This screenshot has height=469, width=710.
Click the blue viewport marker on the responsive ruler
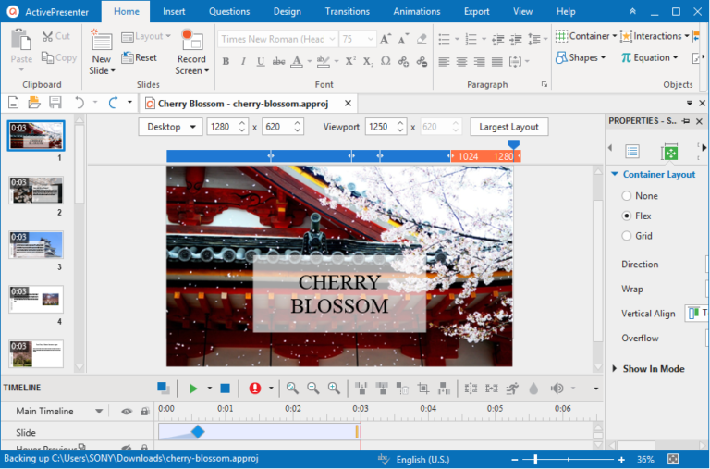point(513,144)
